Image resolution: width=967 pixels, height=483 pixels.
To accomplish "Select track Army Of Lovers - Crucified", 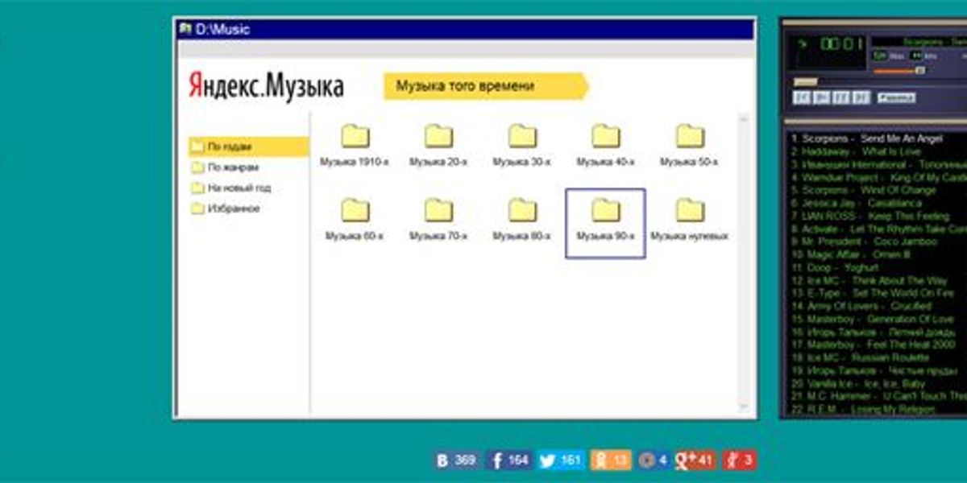I will click(861, 306).
